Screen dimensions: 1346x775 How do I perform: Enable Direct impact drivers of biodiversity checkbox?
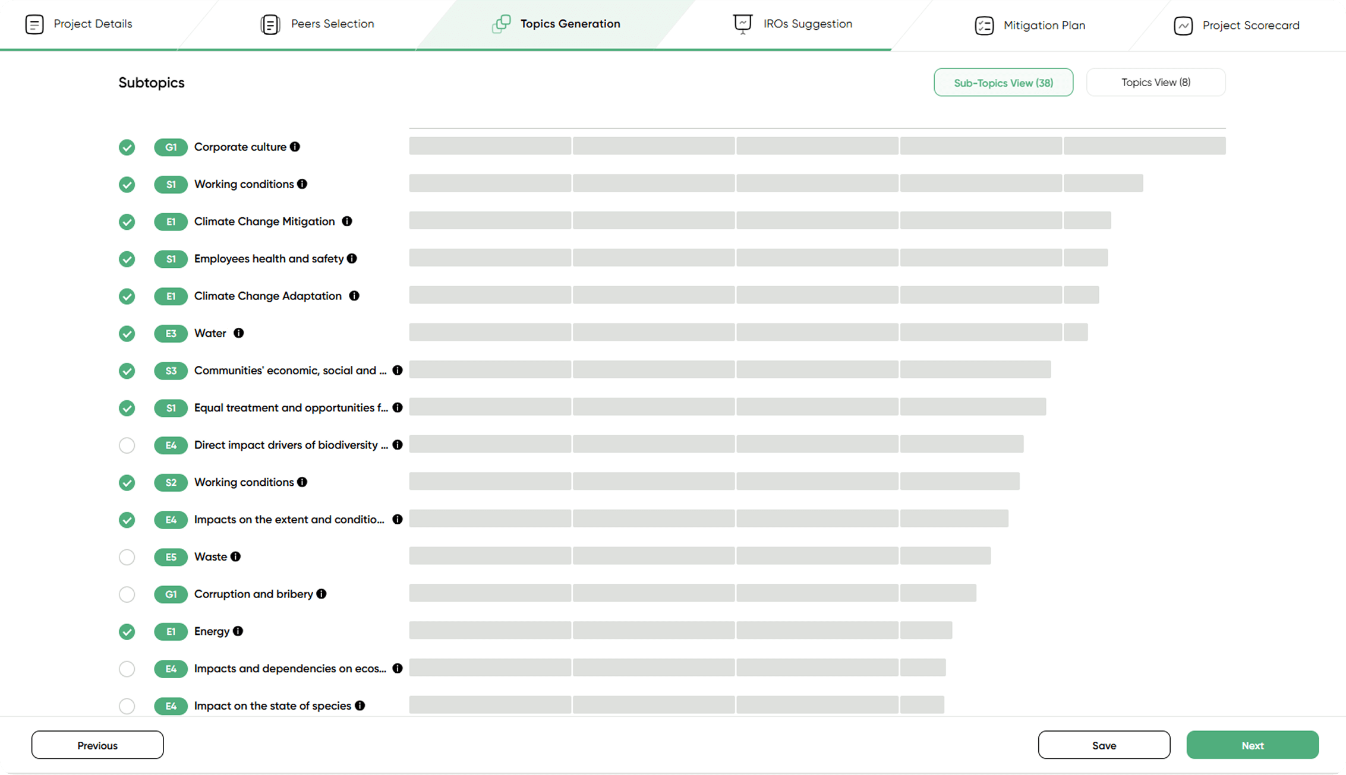pyautogui.click(x=127, y=445)
